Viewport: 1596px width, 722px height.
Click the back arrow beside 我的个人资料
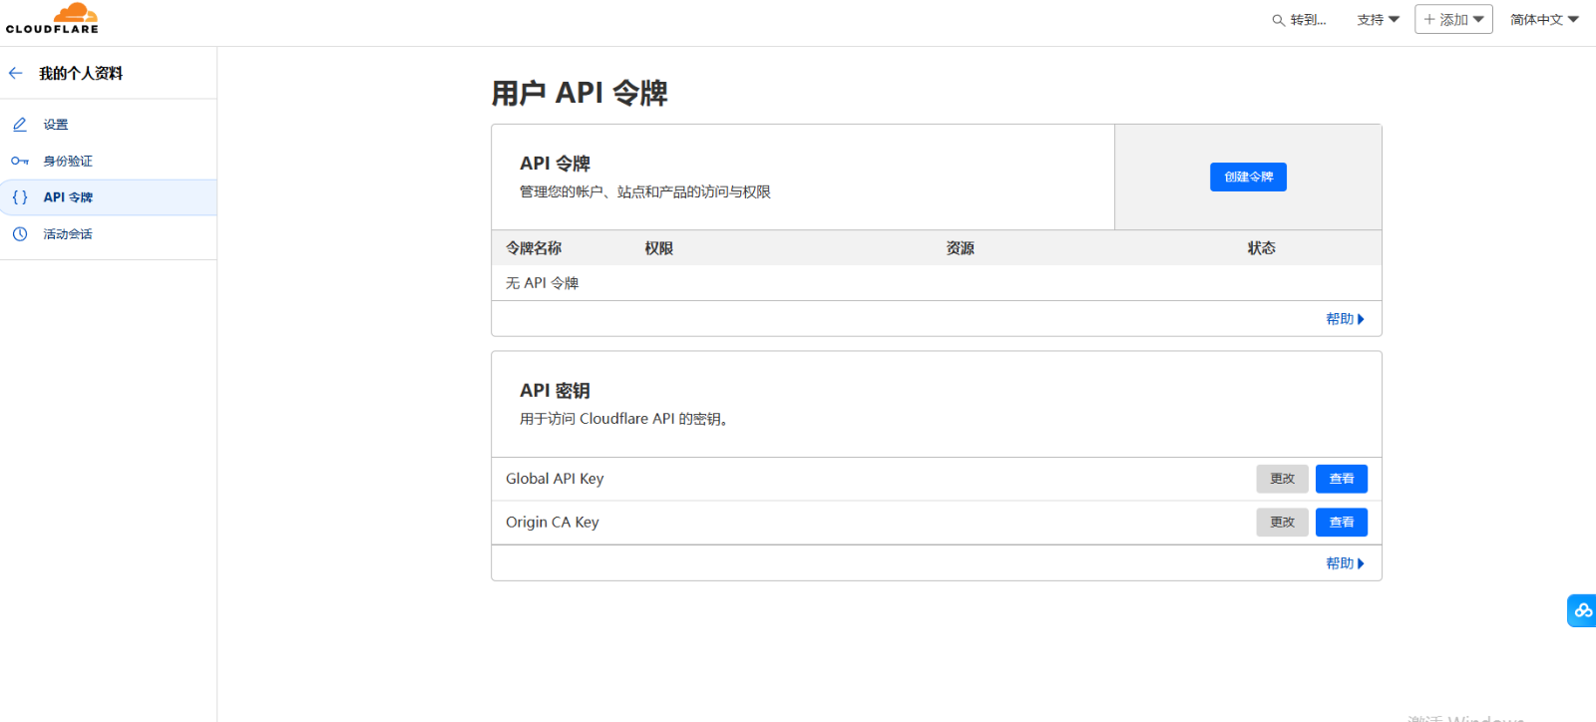click(15, 73)
